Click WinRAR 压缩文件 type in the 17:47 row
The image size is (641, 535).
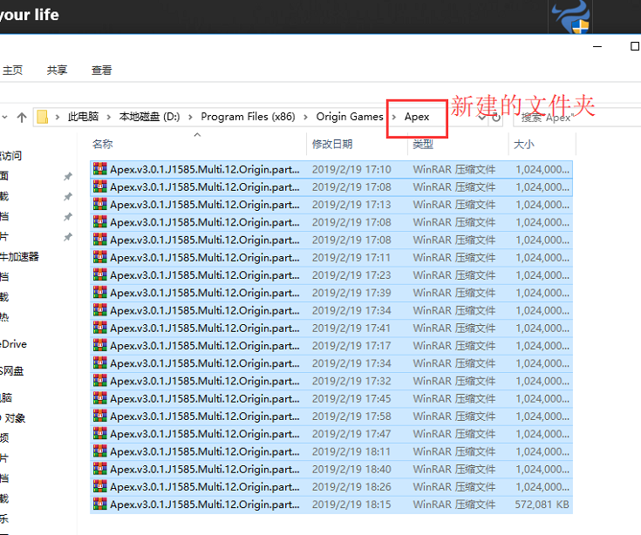tap(454, 434)
